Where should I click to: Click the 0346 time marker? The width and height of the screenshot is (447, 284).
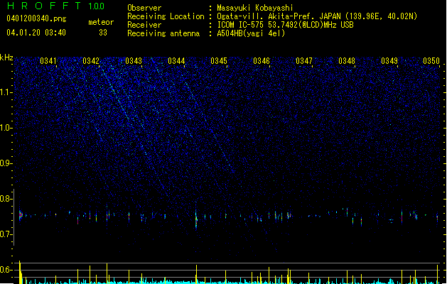[x=262, y=61]
